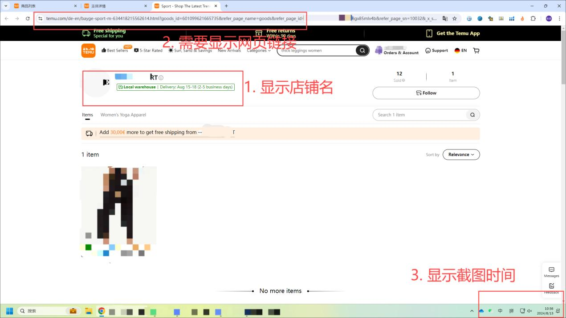Screen dimensions: 566x318
Task: Show hidden tray icons chevron
Action: click(x=472, y=311)
